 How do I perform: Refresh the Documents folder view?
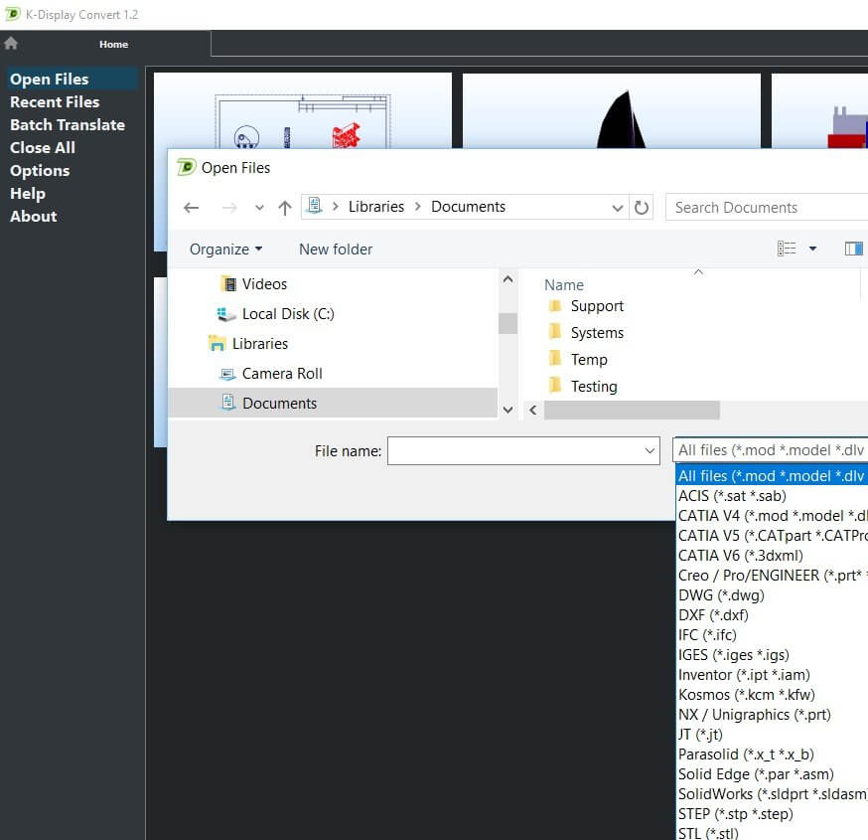tap(641, 208)
